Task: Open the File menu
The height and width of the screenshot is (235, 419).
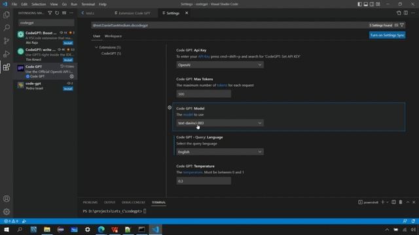Action: coord(14,4)
